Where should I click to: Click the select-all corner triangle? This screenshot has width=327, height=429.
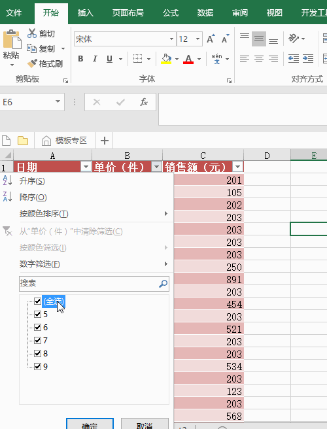(7, 155)
